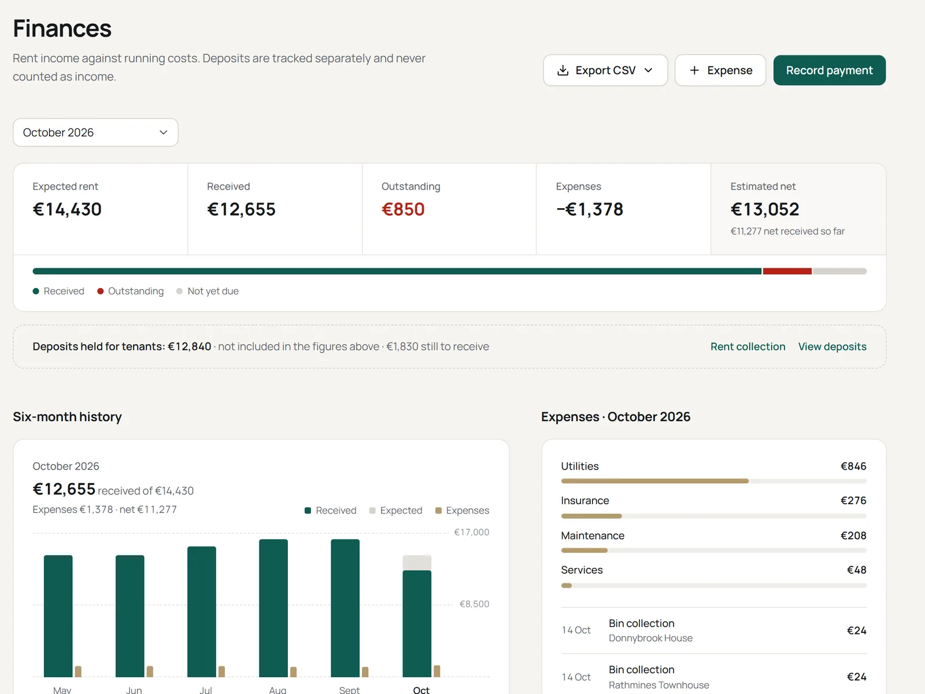Image resolution: width=925 pixels, height=694 pixels.
Task: Select the Aug bar in history chart
Action: coord(273,608)
